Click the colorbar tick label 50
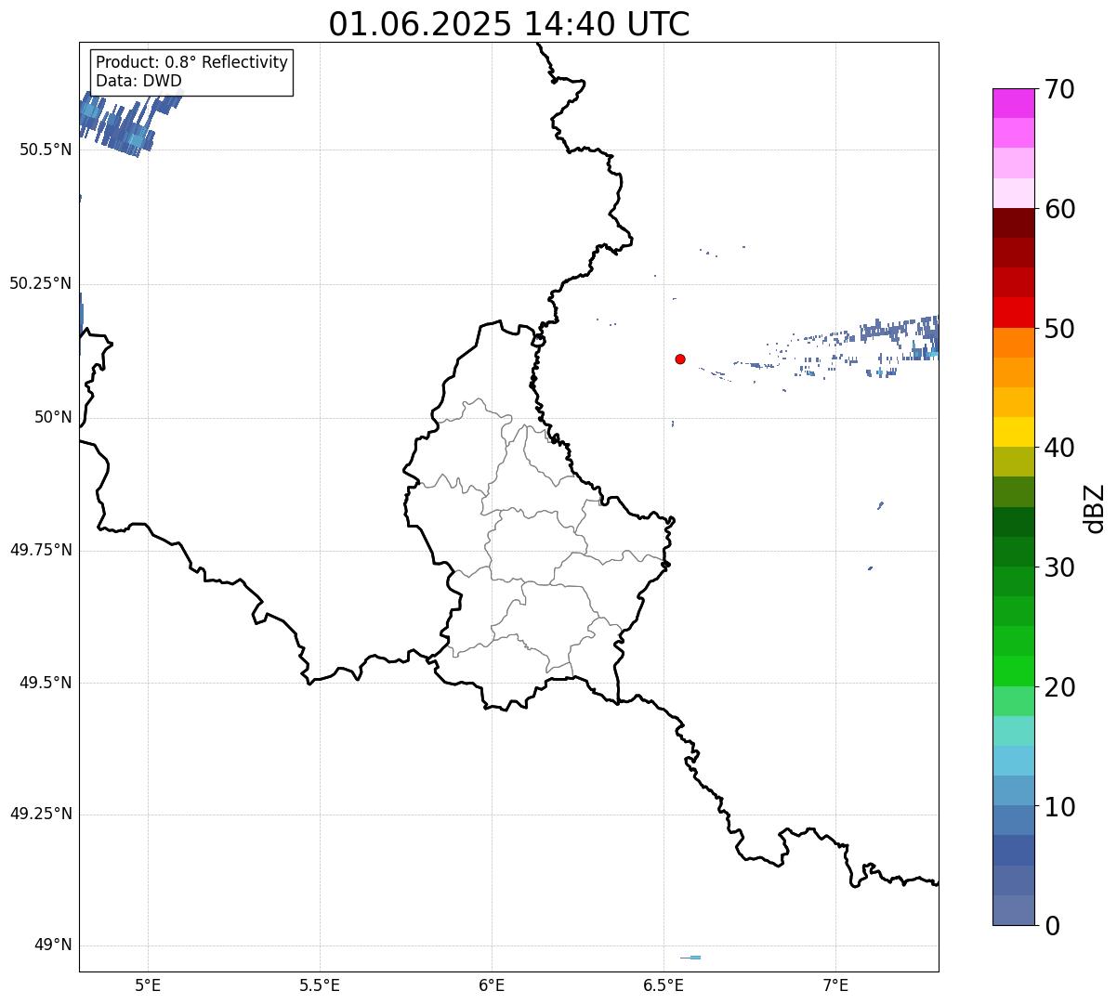This screenshot has width=1117, height=1004. click(x=1060, y=329)
